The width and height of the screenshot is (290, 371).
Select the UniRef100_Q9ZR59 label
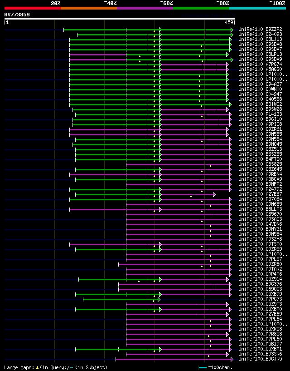tap(260, 249)
